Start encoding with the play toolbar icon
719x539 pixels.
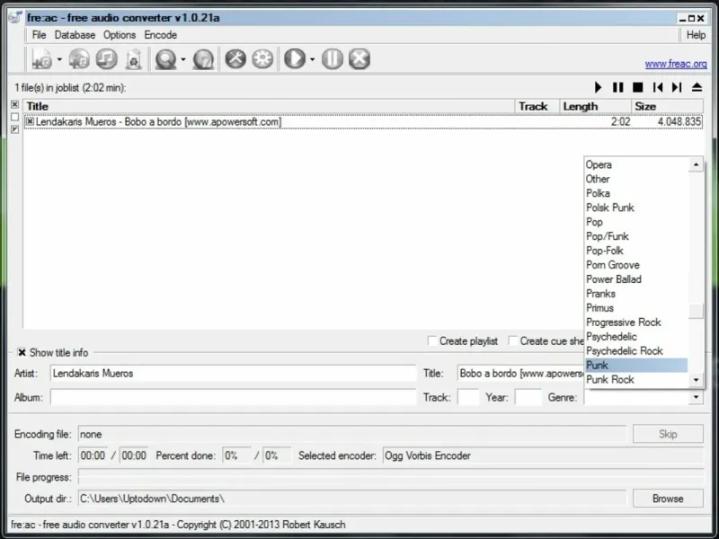(x=295, y=59)
